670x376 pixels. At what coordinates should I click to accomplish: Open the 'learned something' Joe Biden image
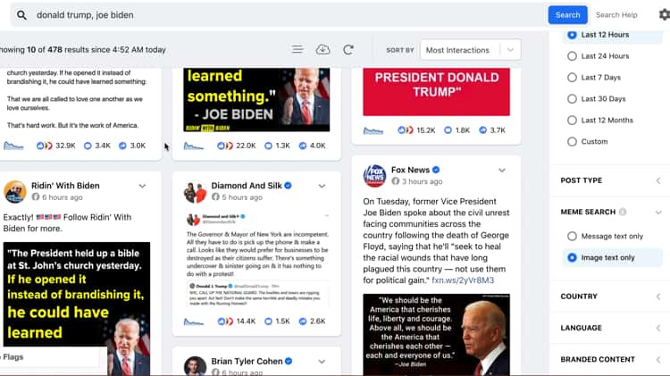click(256, 99)
